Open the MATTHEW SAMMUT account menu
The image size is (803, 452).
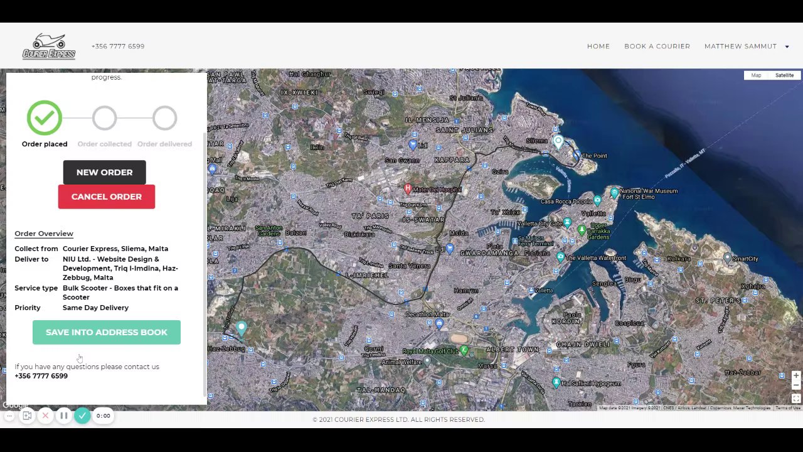point(740,46)
